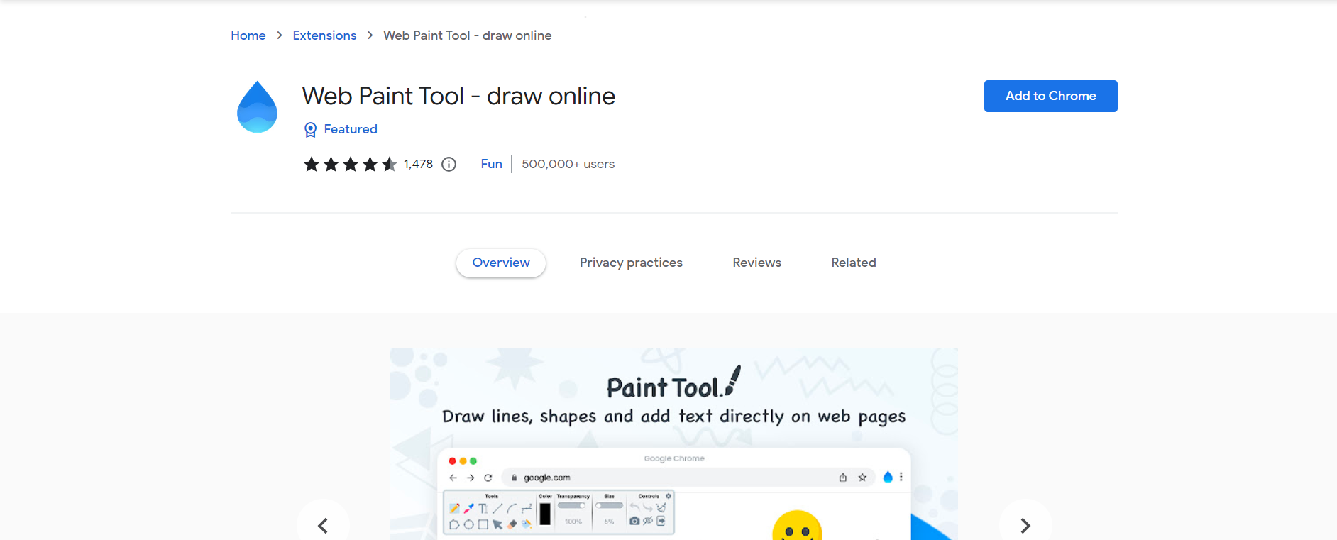1337x540 pixels.
Task: Click the 500,000+ users text
Action: tap(568, 164)
